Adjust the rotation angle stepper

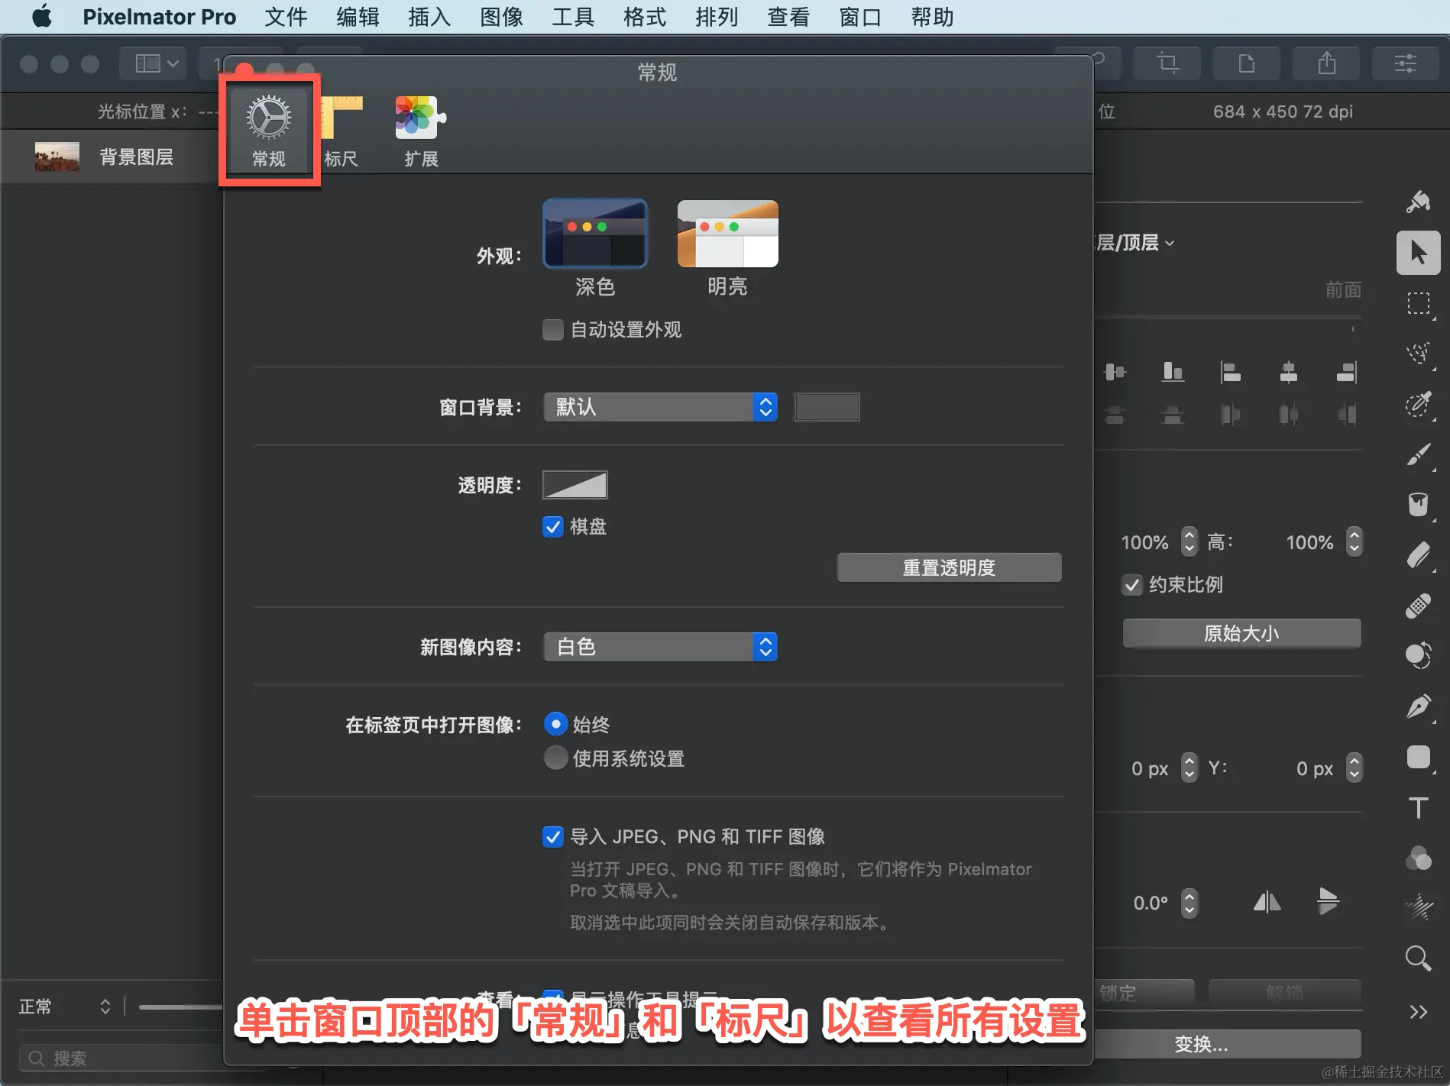[1189, 903]
